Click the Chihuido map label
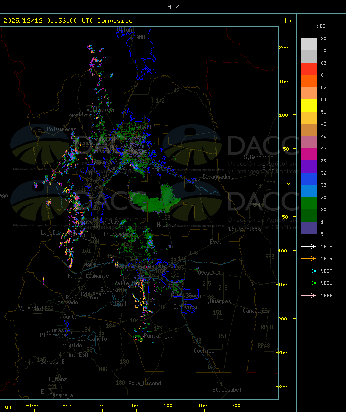 (70, 345)
